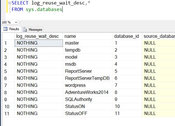Select row header 1
Screen dimensions: 175x126
[8, 43]
